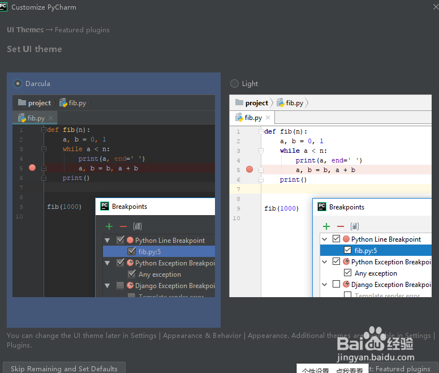Screen dimensions: 439x373
Task: Click 'fib(1000)' code line in Darcula preview
Action: [64, 207]
